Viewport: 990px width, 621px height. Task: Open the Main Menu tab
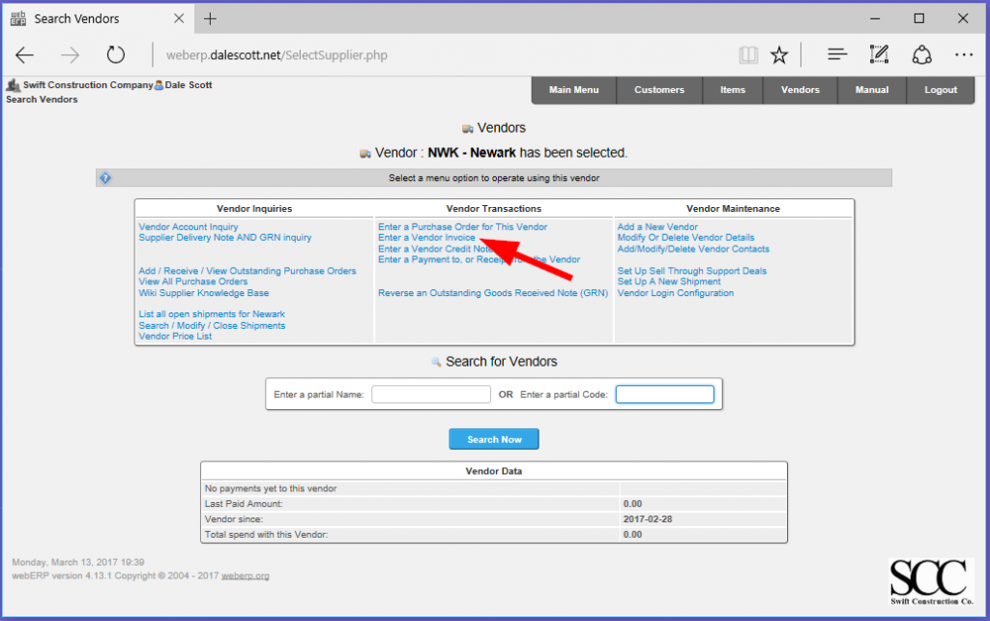click(573, 90)
